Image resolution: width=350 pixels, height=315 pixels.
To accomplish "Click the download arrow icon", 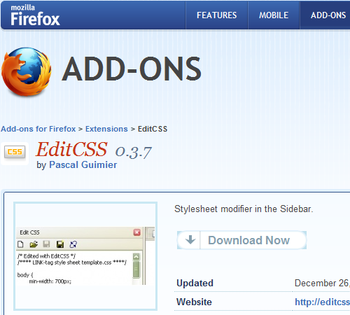I will tap(190, 239).
